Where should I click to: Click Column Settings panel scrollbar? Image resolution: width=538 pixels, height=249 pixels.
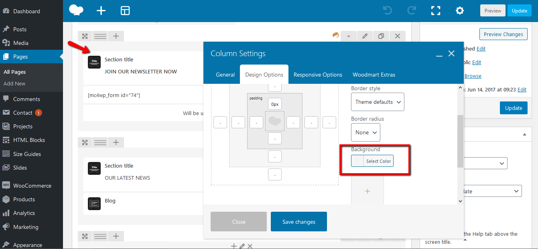coord(460,141)
